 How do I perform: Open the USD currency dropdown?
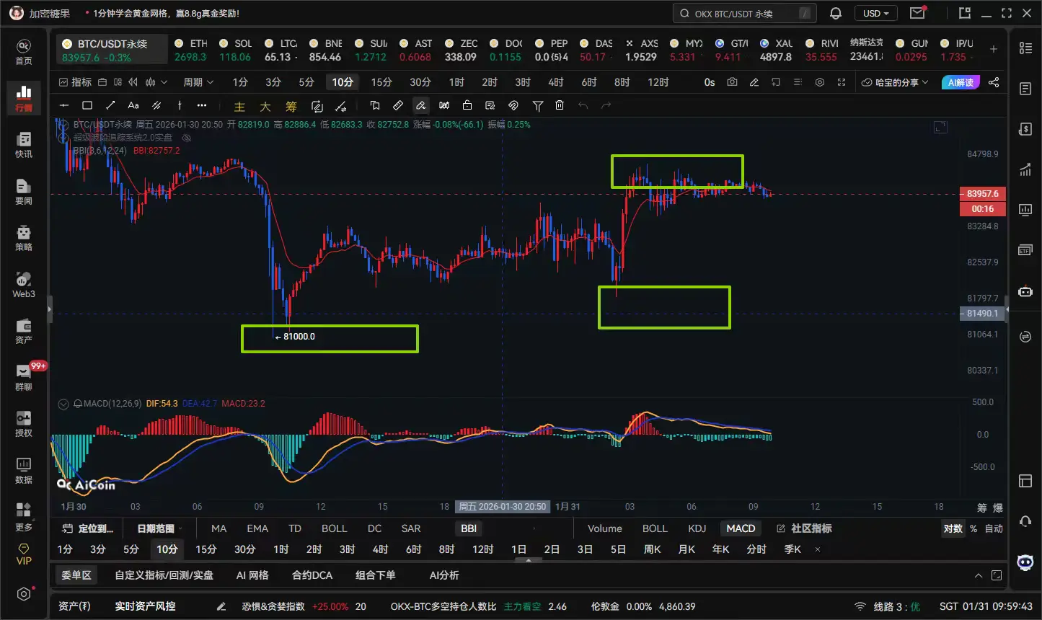(x=876, y=13)
